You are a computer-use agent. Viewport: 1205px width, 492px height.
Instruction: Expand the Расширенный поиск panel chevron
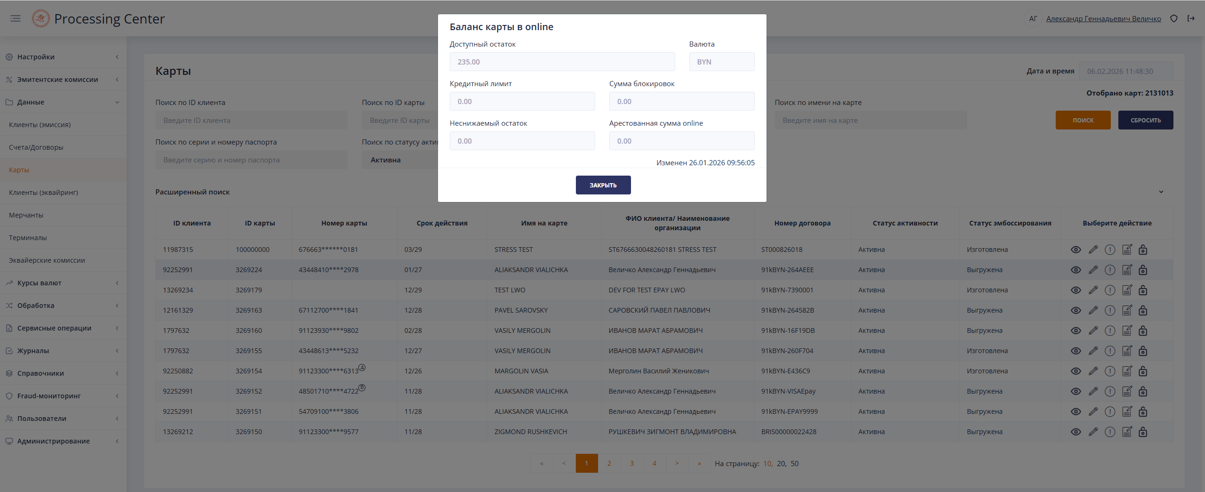coord(1161,192)
